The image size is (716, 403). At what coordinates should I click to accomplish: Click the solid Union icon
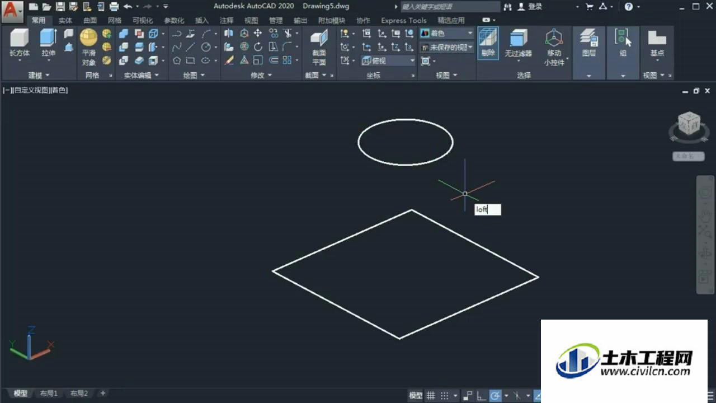coord(124,34)
